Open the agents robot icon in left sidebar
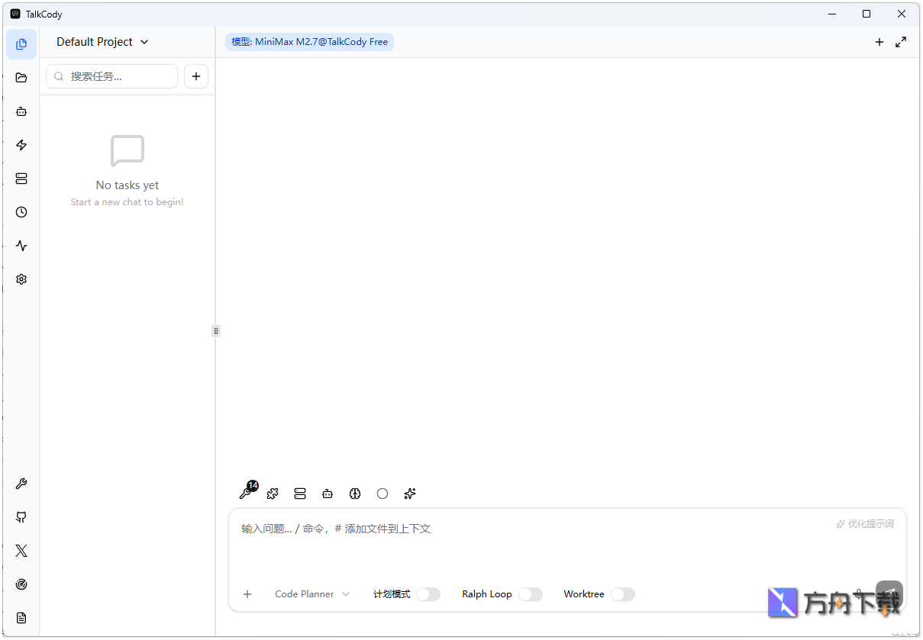The height and width of the screenshot is (640, 923). 21,111
